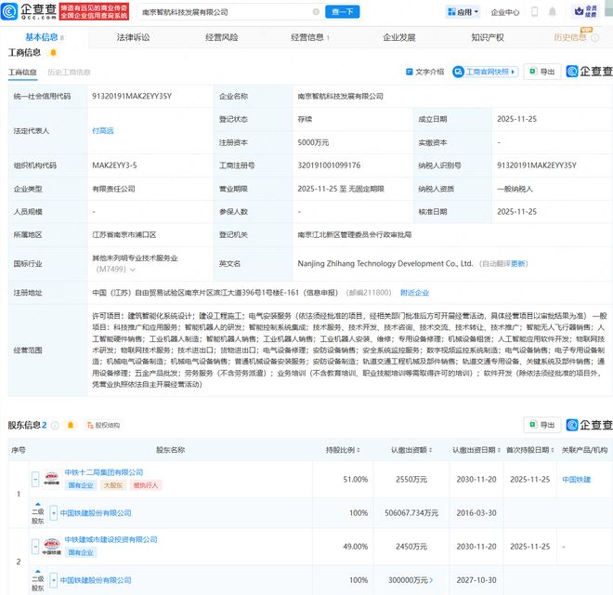Switch to 历史信息 tab
This screenshot has width=613, height=595.
pyautogui.click(x=569, y=37)
